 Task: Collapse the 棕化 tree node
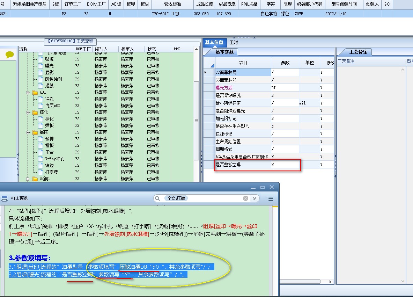tap(28, 113)
